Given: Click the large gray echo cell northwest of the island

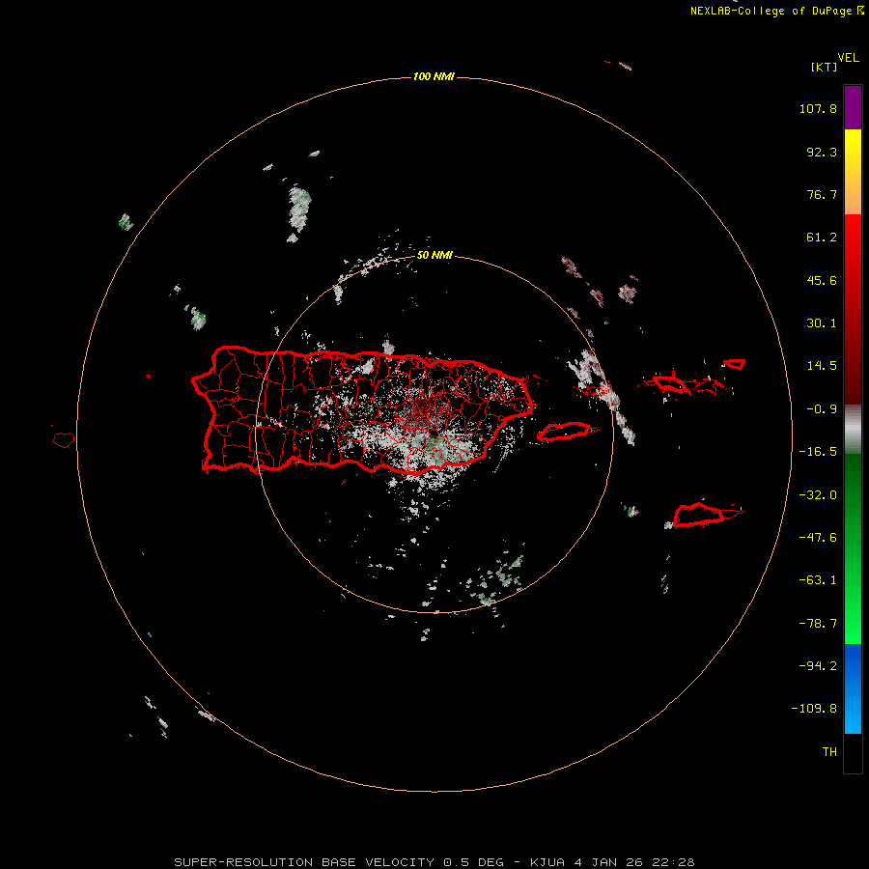Looking at the screenshot, I should [x=299, y=210].
